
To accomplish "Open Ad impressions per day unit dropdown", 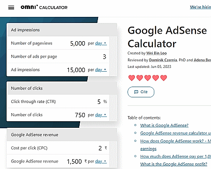I will click(101, 70).
